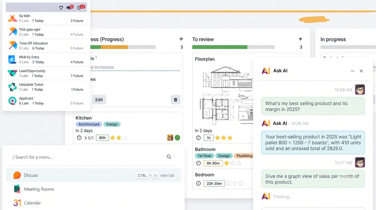The height and width of the screenshot is (210, 376).
Task: Show the 7 Future Lead/Opportunity activities
Action: [x=77, y=76]
